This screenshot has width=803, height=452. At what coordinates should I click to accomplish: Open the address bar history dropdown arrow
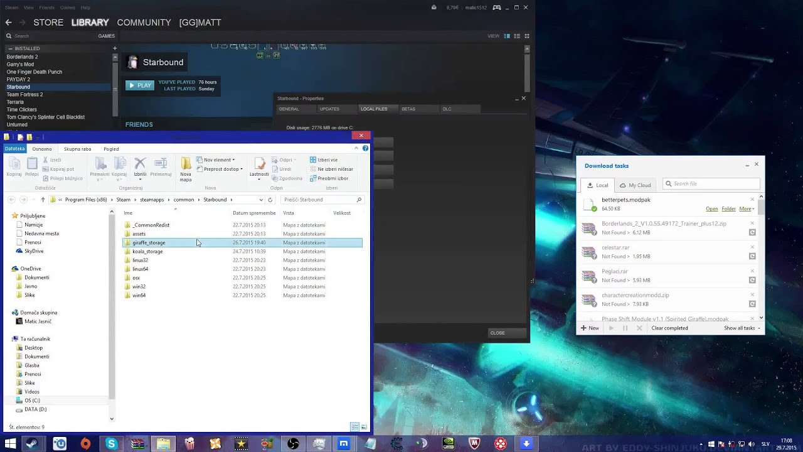(x=261, y=200)
